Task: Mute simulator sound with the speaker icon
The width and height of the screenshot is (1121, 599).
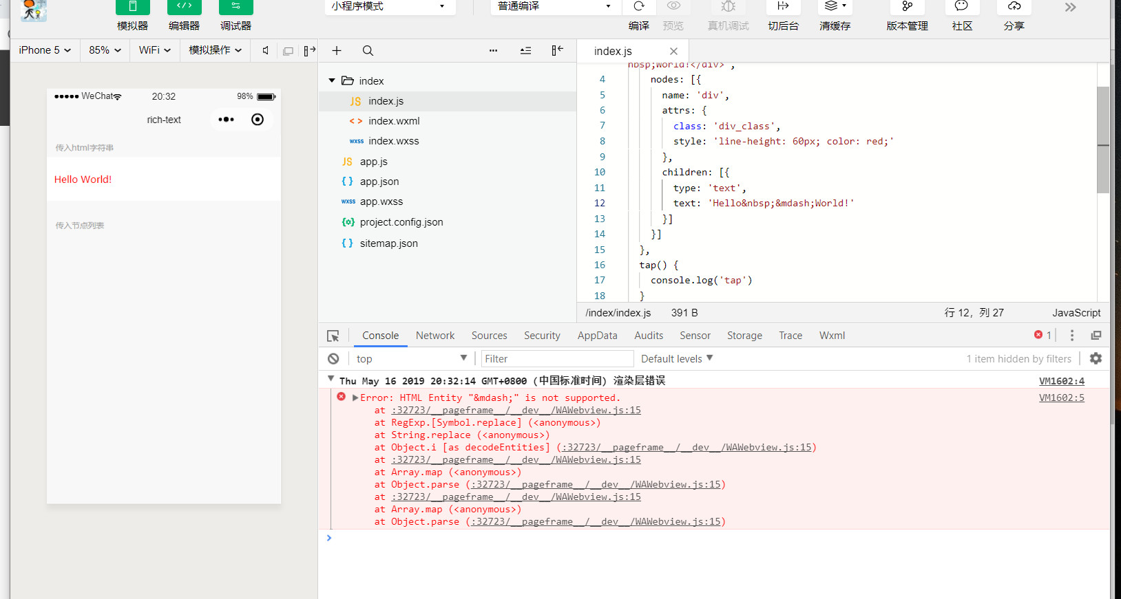Action: coord(265,50)
